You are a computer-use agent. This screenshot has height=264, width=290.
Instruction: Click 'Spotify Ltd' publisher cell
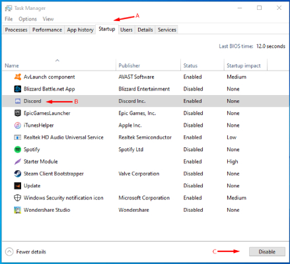click(x=131, y=149)
